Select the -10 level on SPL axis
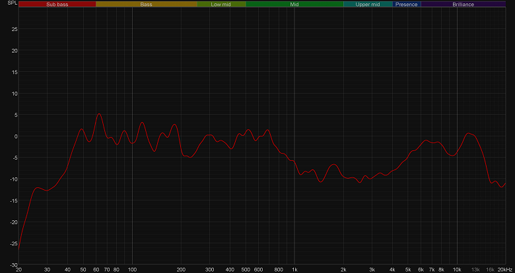Screen dimensions: 515x273 (13, 179)
